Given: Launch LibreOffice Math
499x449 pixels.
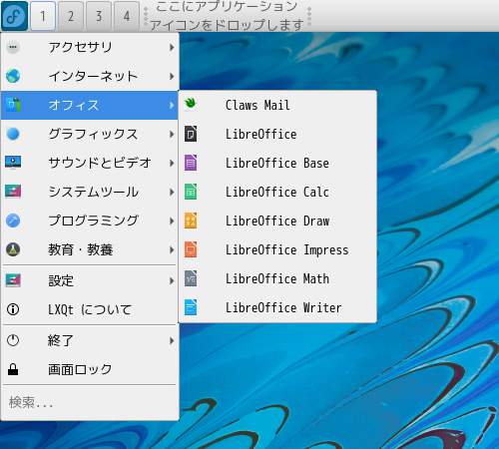Looking at the screenshot, I should pos(277,278).
